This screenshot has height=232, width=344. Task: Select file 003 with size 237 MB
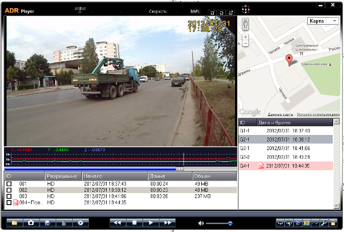tap(121, 196)
